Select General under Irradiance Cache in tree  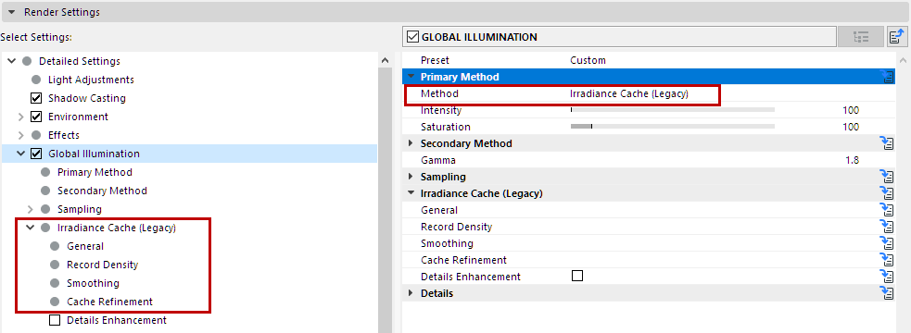[85, 246]
